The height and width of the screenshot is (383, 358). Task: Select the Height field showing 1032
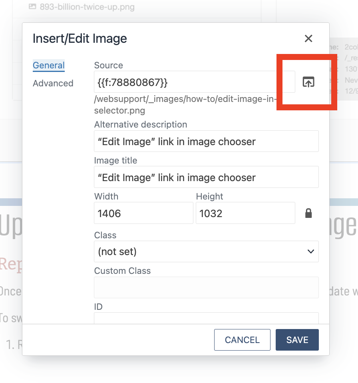tap(245, 213)
